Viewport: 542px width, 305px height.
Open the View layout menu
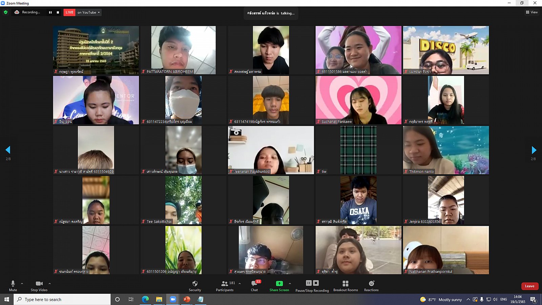(x=532, y=12)
